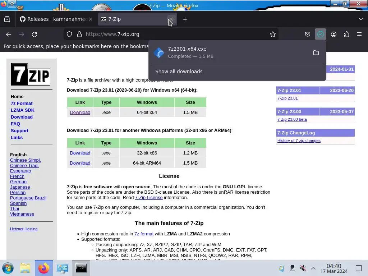
Task: Download the 64-bit ARM64 exe
Action: 80,163
